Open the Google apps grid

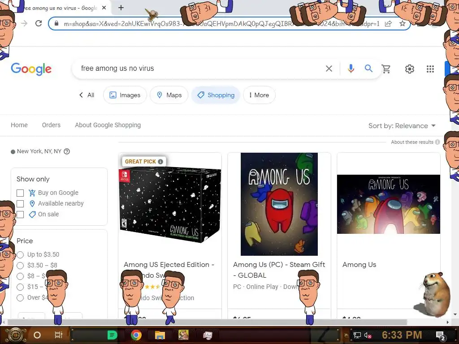(430, 69)
